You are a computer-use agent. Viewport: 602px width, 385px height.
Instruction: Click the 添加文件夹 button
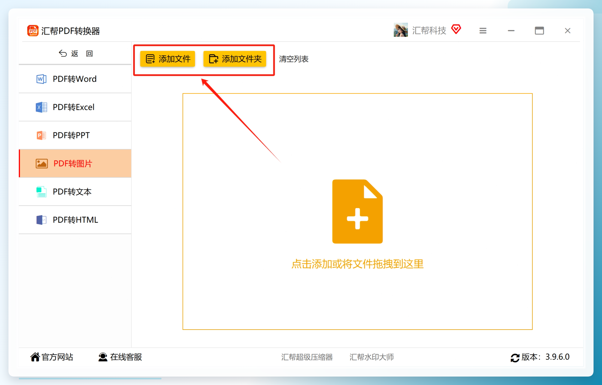[235, 59]
